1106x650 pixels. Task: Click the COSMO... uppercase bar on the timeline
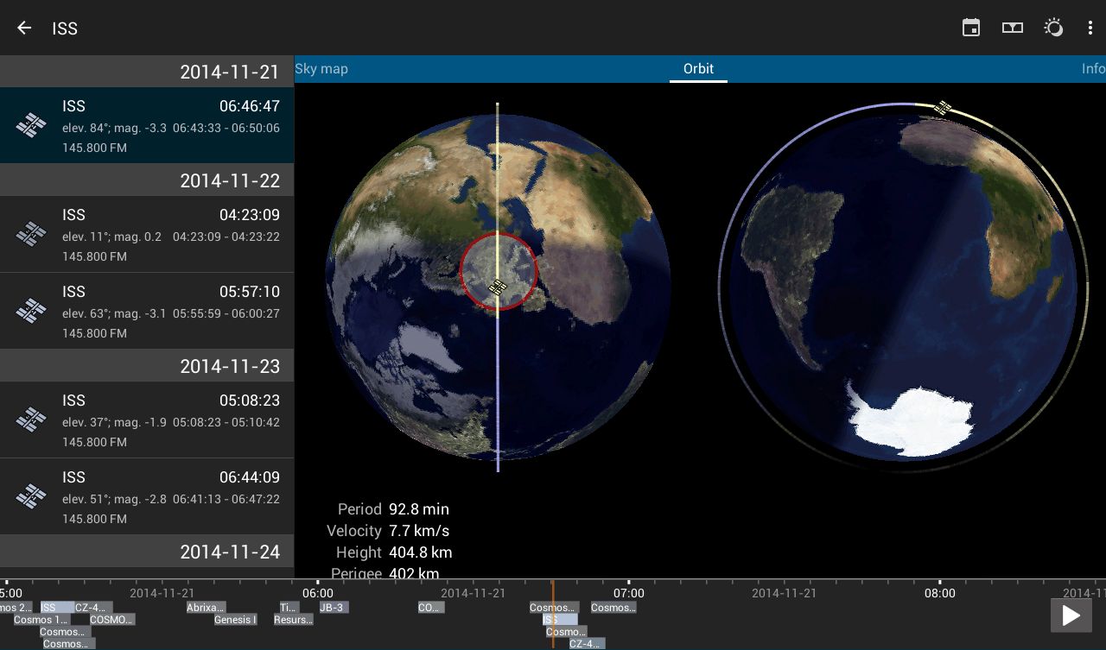tap(112, 620)
